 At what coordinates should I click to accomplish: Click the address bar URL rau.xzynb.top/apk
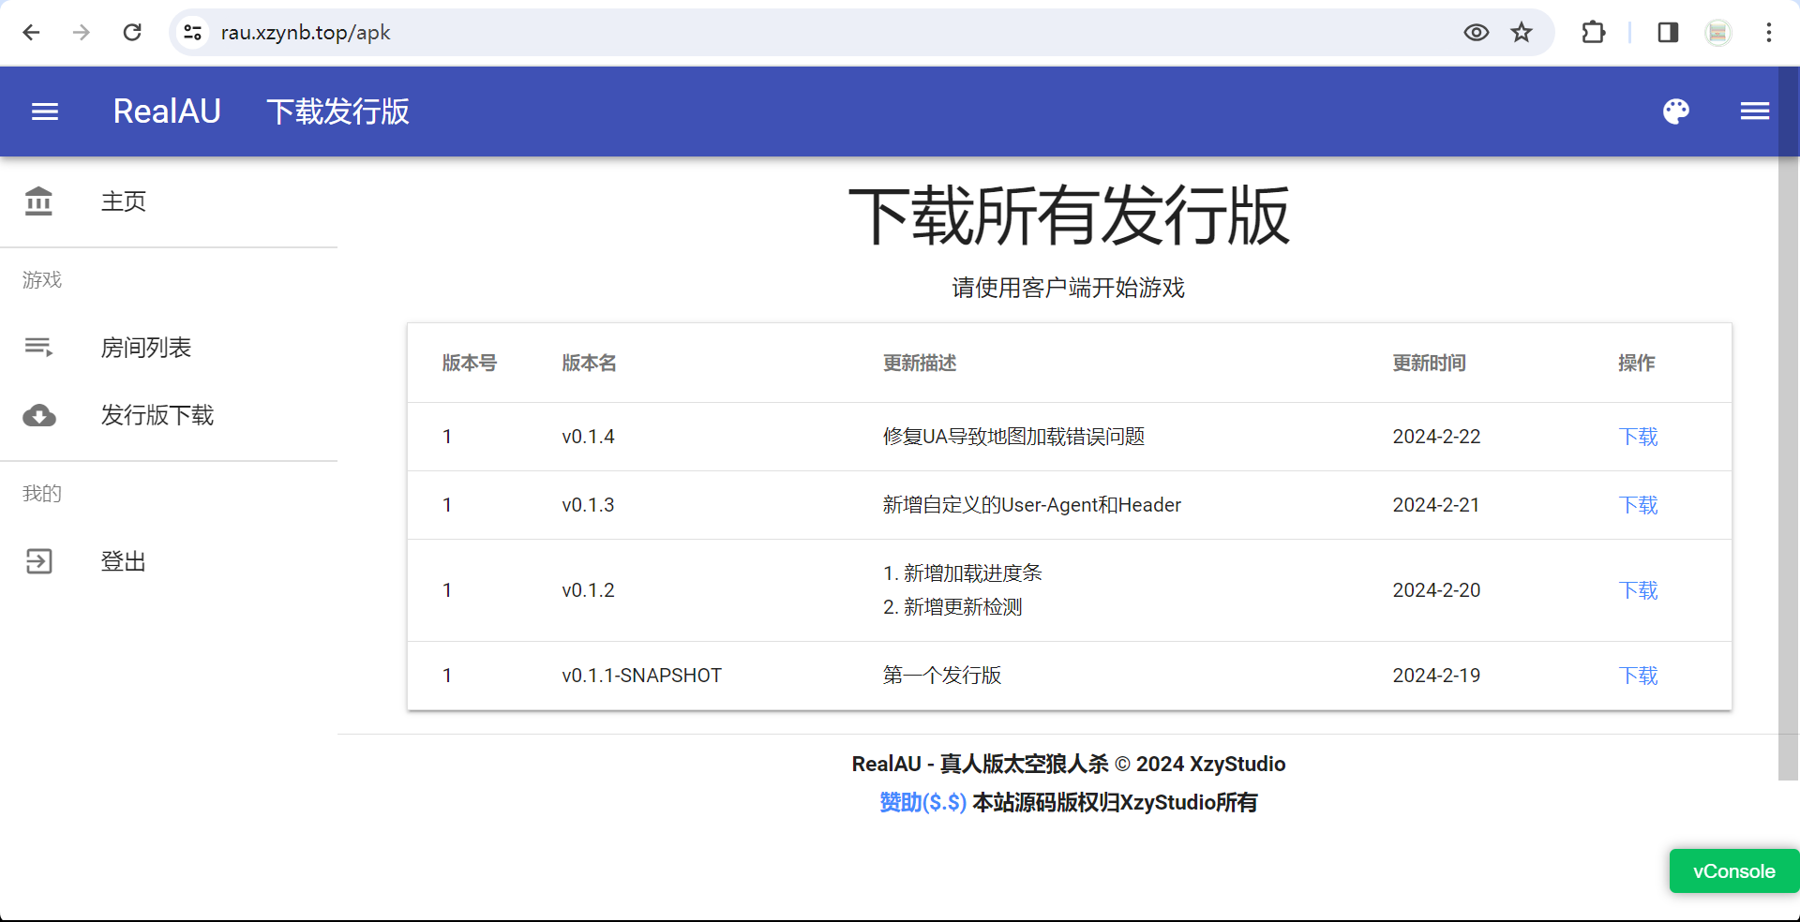pos(306,33)
